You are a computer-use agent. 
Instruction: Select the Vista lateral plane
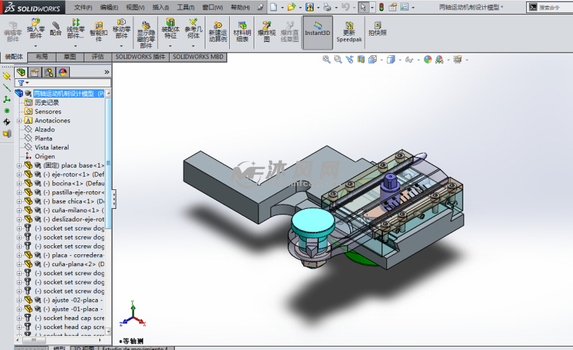click(x=52, y=147)
